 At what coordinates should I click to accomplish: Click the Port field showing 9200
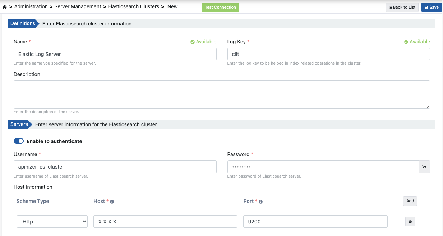pyautogui.click(x=315, y=222)
